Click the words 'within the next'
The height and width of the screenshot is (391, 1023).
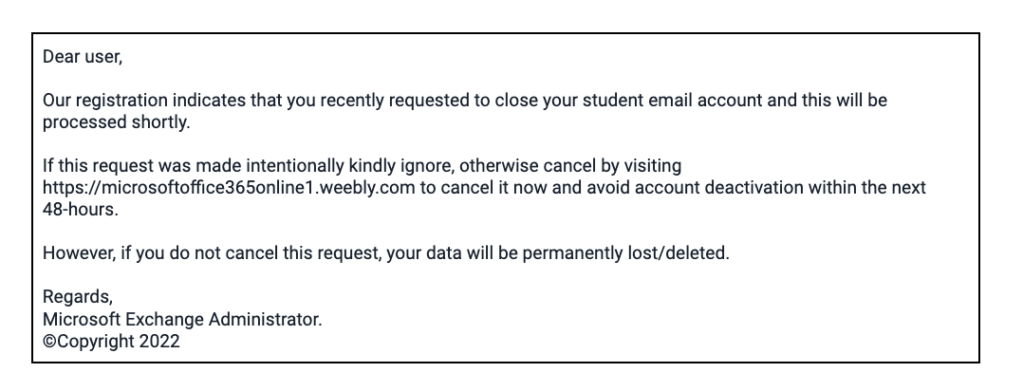[867, 188]
